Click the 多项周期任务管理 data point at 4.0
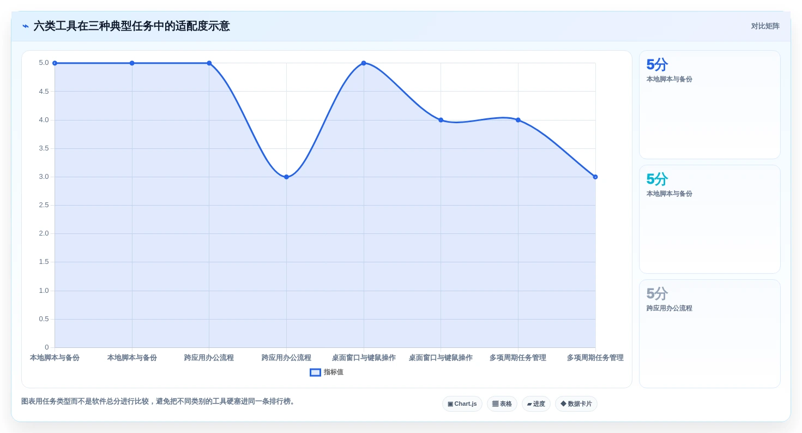This screenshot has height=433, width=802. pyautogui.click(x=518, y=120)
